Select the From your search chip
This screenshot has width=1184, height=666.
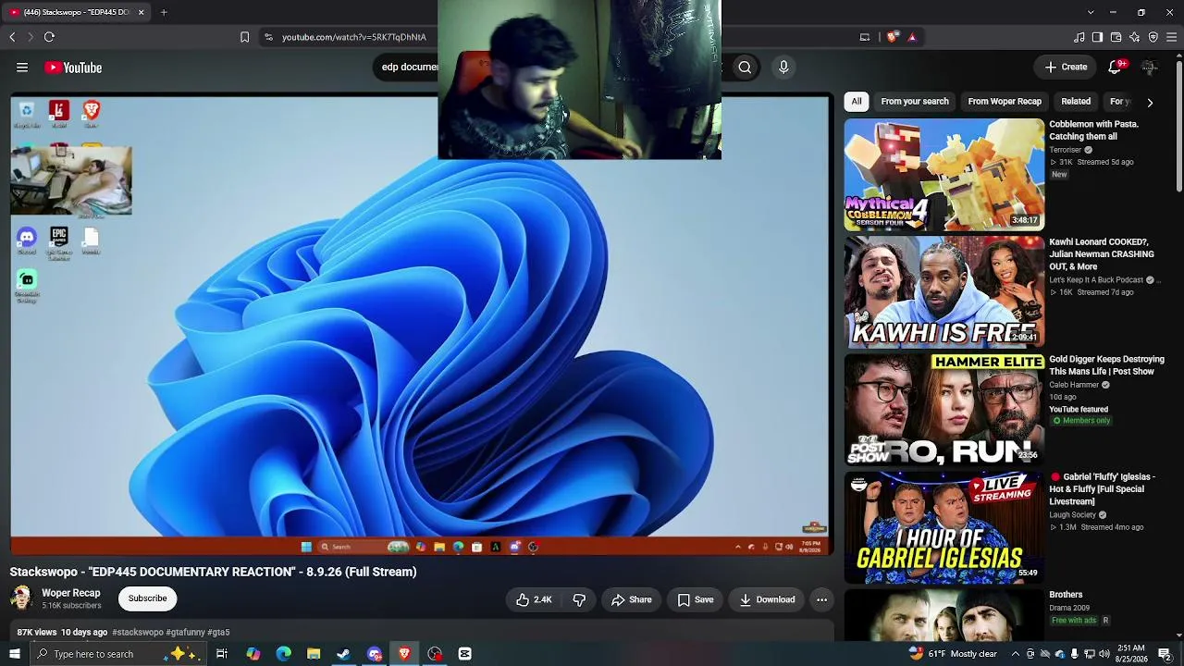(x=915, y=102)
